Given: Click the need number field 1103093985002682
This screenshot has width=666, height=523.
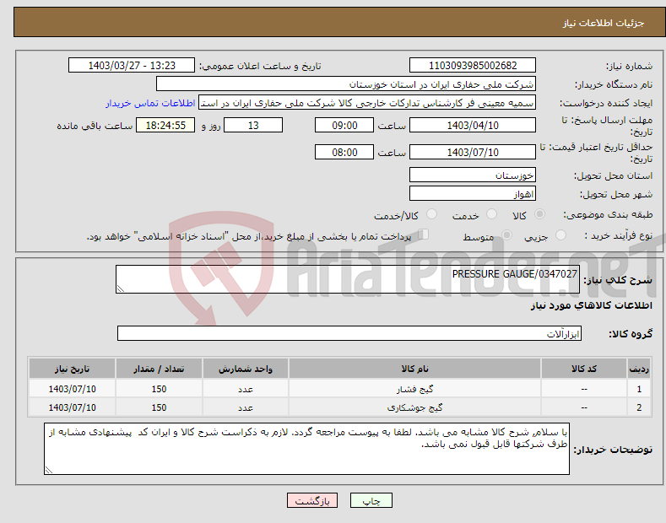Looking at the screenshot, I should click(473, 66).
